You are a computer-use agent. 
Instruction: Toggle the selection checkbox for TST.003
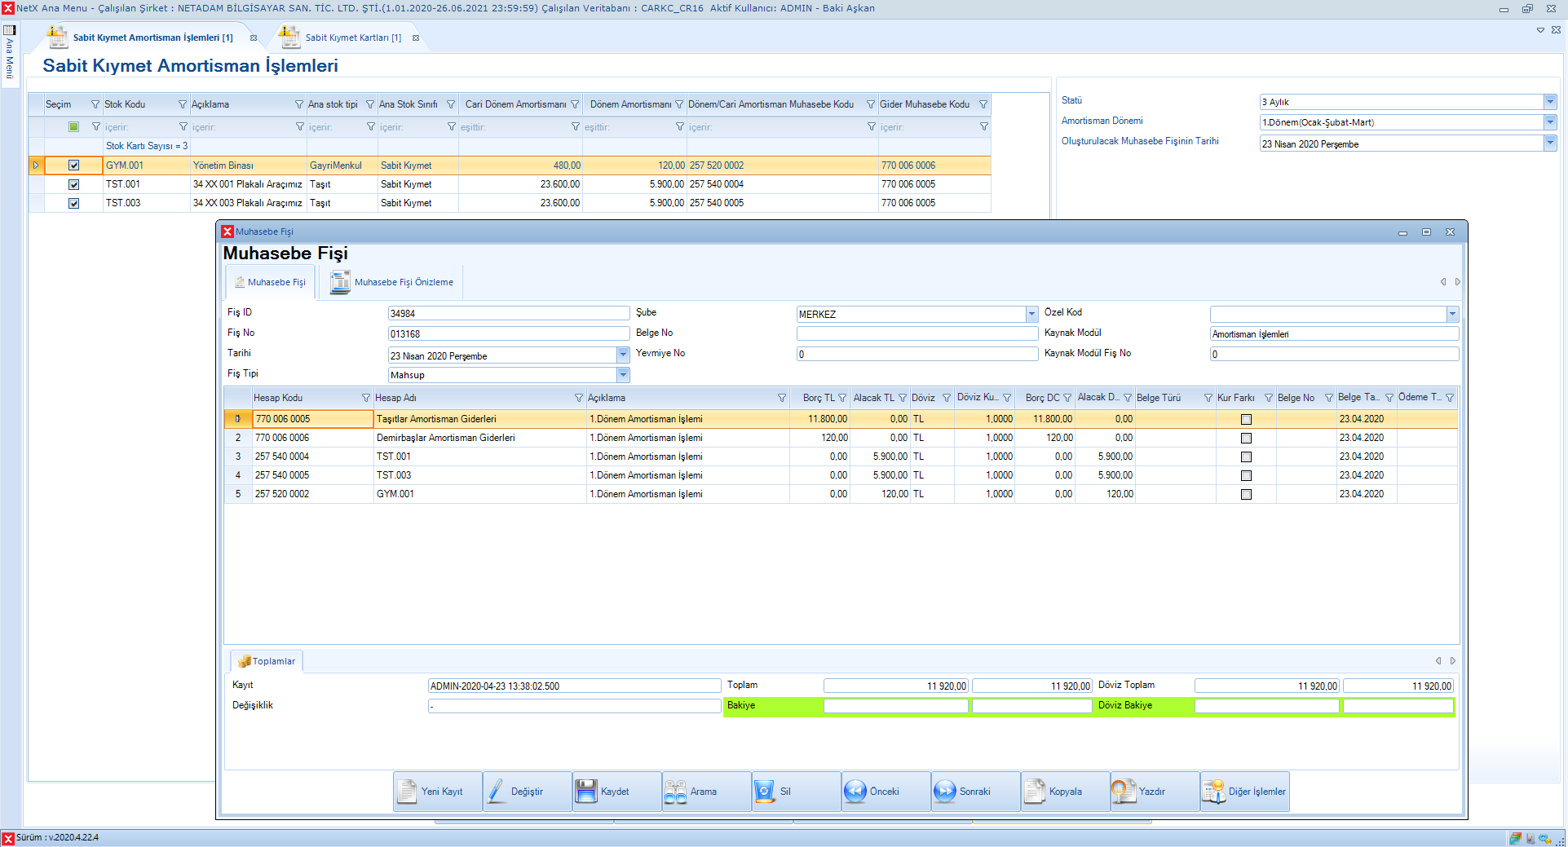[x=74, y=203]
